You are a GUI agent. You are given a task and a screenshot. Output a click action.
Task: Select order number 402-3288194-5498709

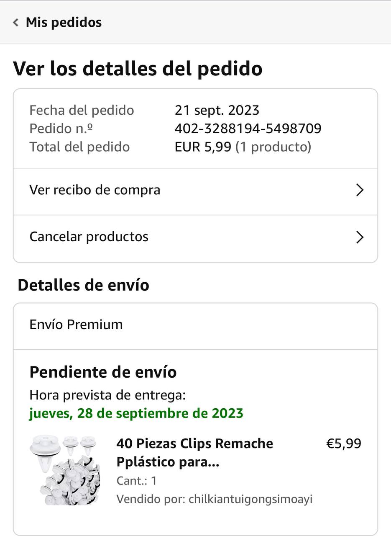pos(248,129)
